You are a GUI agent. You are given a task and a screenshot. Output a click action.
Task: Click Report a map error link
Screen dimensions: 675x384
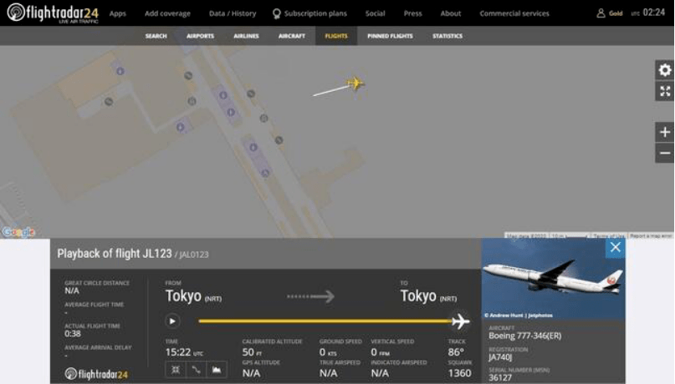[651, 235]
